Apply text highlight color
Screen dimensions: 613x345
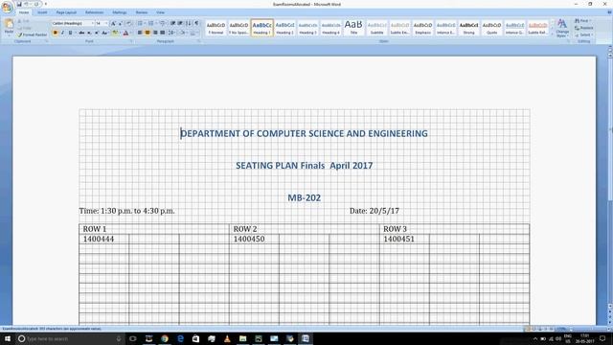point(115,33)
